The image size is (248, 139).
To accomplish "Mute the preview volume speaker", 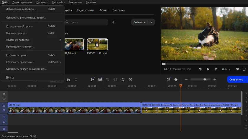I will pyautogui.click(x=237, y=69).
